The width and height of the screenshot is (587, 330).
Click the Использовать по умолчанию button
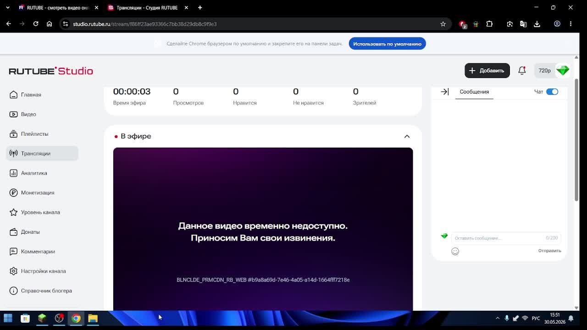click(x=387, y=44)
